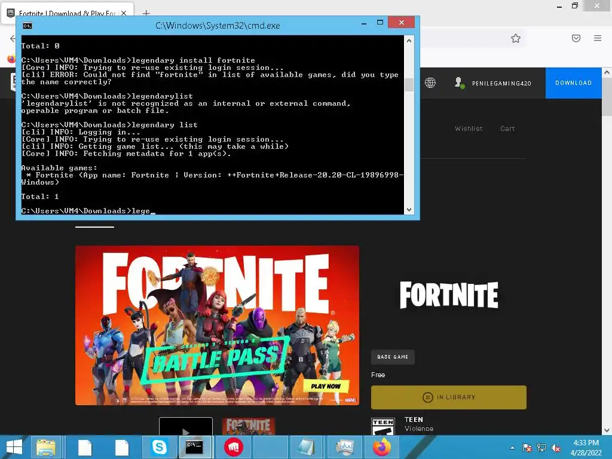The height and width of the screenshot is (459, 612).
Task: Click the BASE GAME tag
Action: click(393, 357)
